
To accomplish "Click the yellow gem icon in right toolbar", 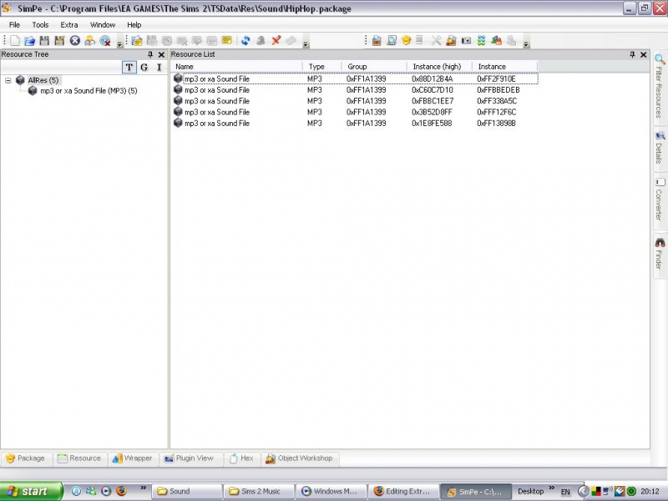I will pyautogui.click(x=407, y=40).
